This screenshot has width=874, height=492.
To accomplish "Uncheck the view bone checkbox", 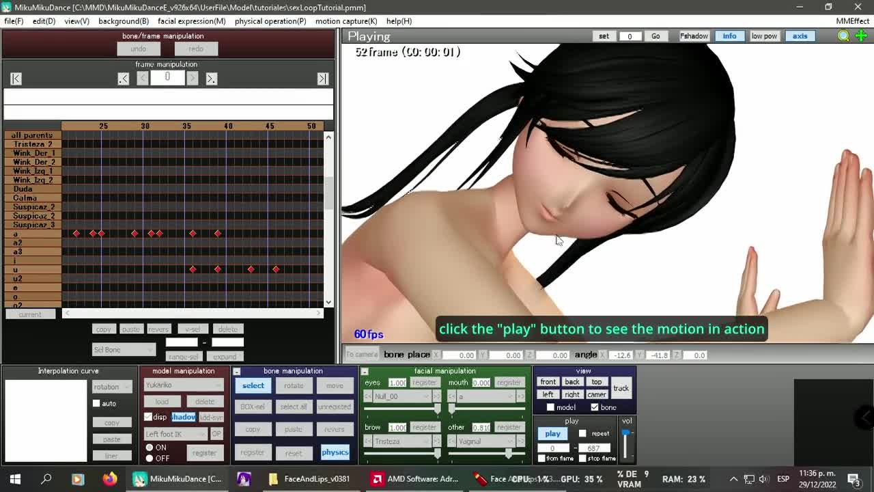I will [x=594, y=407].
